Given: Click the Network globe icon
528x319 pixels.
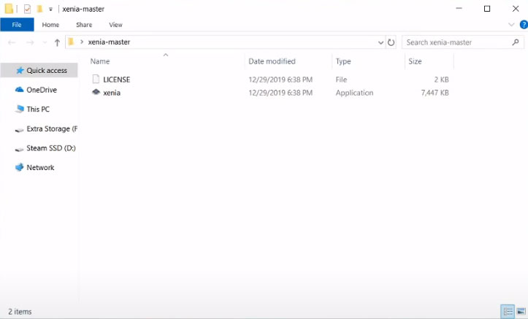Looking at the screenshot, I should (20, 167).
